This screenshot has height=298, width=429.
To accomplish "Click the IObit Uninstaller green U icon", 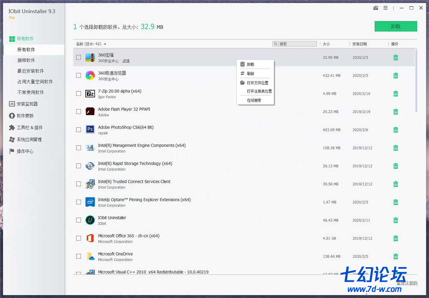I will pyautogui.click(x=90, y=220).
